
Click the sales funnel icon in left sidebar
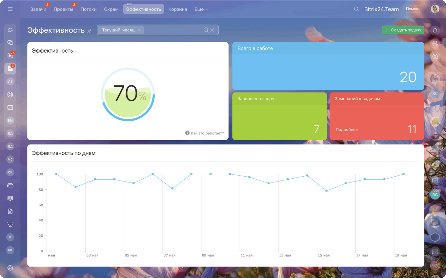tap(10, 224)
